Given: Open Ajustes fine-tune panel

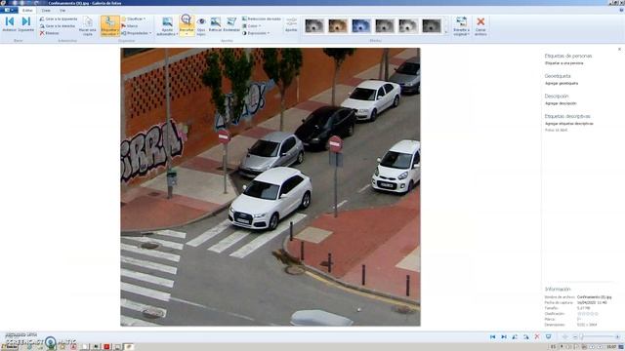Looking at the screenshot, I should (x=291, y=24).
